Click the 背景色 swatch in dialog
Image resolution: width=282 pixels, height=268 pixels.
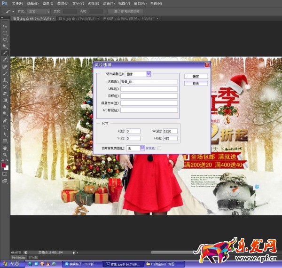pyautogui.click(x=159, y=148)
